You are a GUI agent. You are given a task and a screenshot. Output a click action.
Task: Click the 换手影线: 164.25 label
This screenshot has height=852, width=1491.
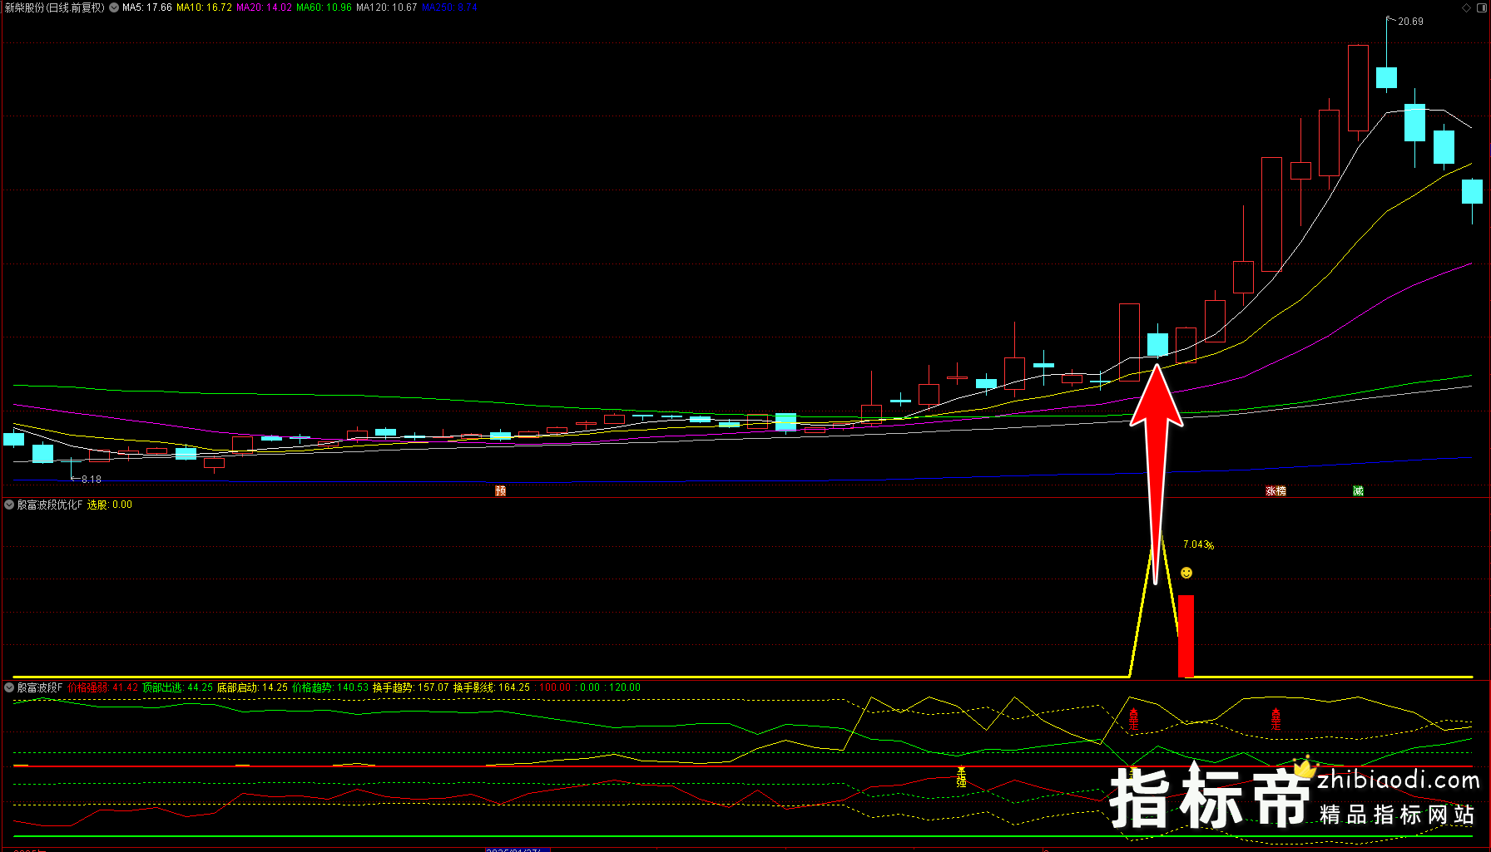point(492,687)
